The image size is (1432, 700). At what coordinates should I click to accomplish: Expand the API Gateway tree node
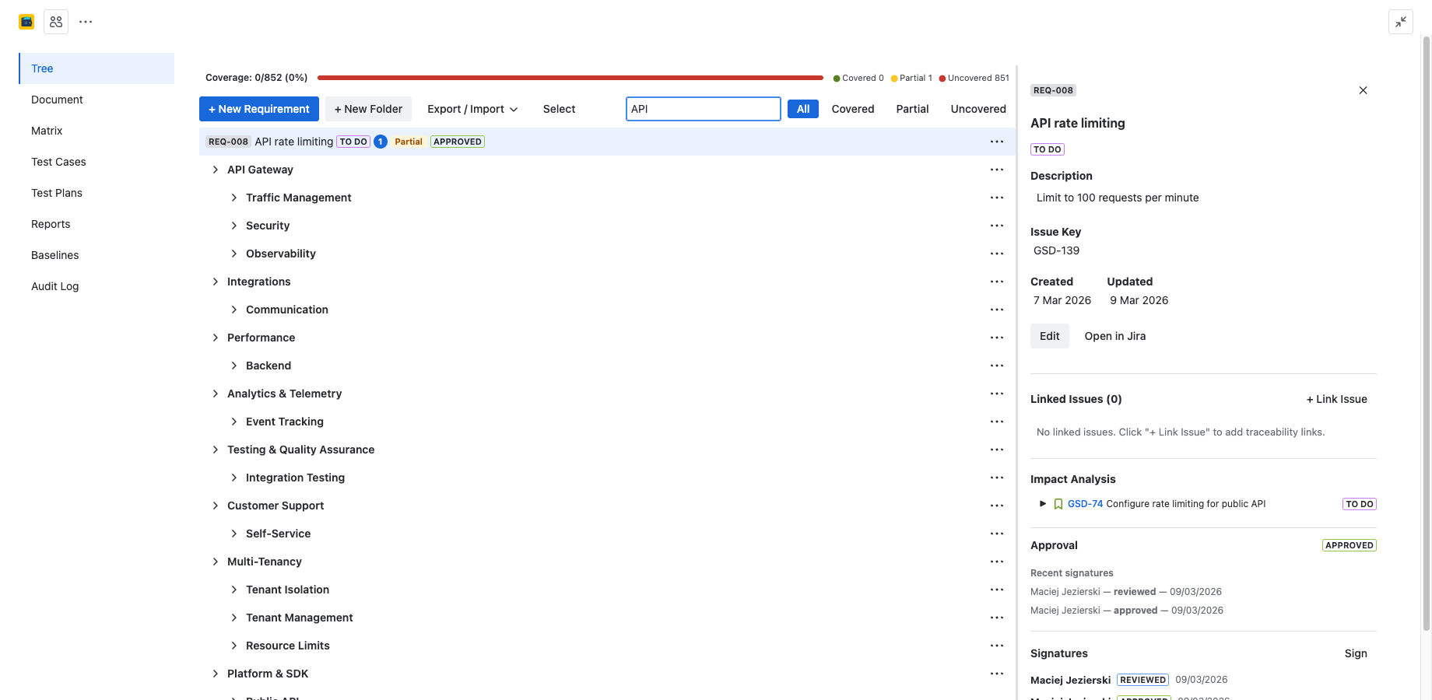[216, 170]
